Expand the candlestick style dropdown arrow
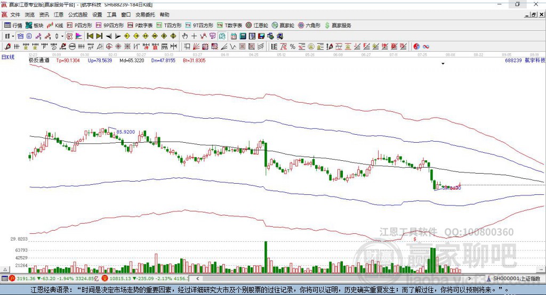Image resolution: width=546 pixels, height=295 pixels. tap(62, 36)
